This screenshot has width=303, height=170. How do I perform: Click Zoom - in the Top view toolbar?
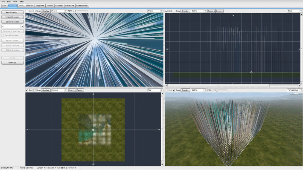pos(80,90)
